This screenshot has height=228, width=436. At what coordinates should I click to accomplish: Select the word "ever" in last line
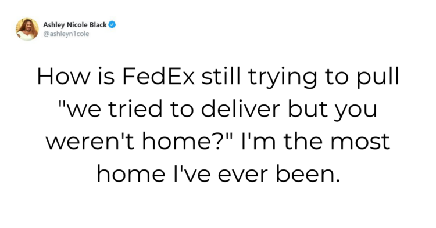click(x=243, y=175)
